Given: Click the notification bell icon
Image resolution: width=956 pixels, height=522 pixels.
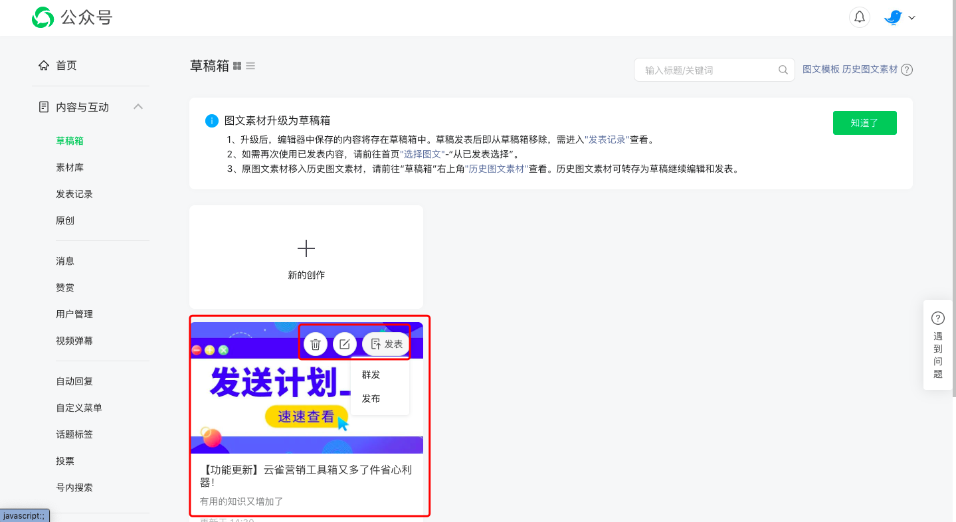Looking at the screenshot, I should [x=859, y=17].
